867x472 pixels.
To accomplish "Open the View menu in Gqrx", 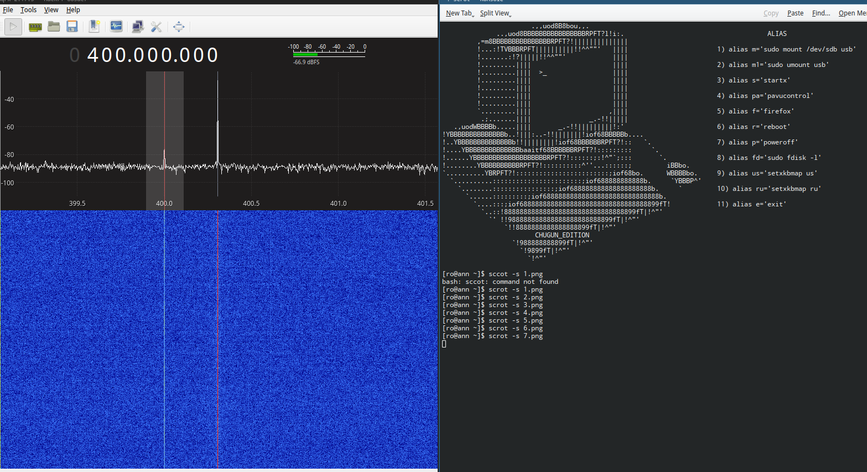I will (51, 10).
